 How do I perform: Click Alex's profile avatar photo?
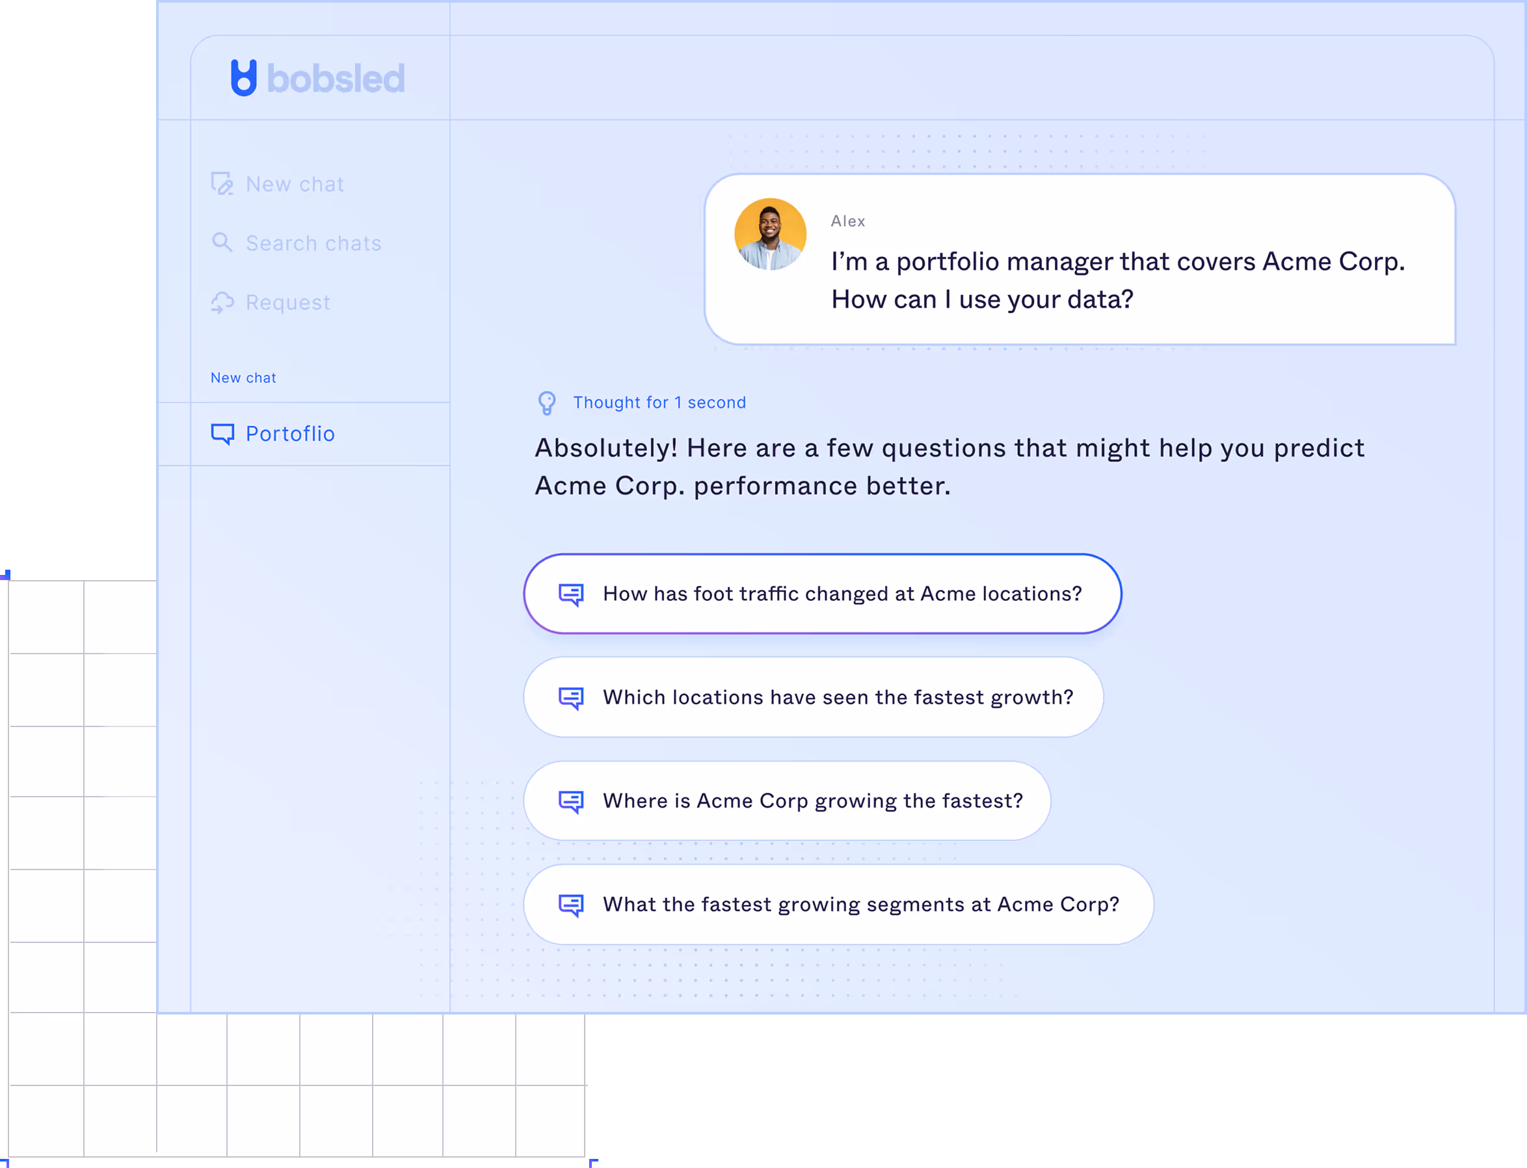coord(770,234)
